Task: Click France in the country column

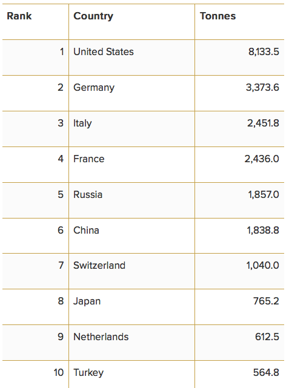Action: click(x=89, y=159)
